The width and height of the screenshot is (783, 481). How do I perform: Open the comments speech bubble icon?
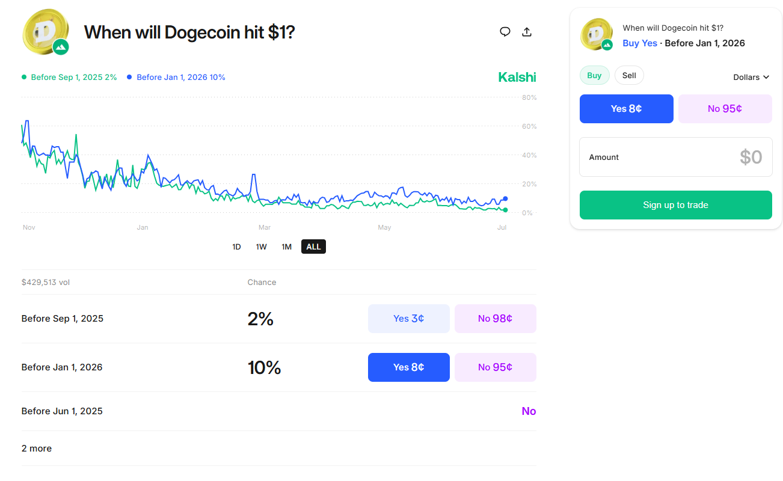[505, 32]
